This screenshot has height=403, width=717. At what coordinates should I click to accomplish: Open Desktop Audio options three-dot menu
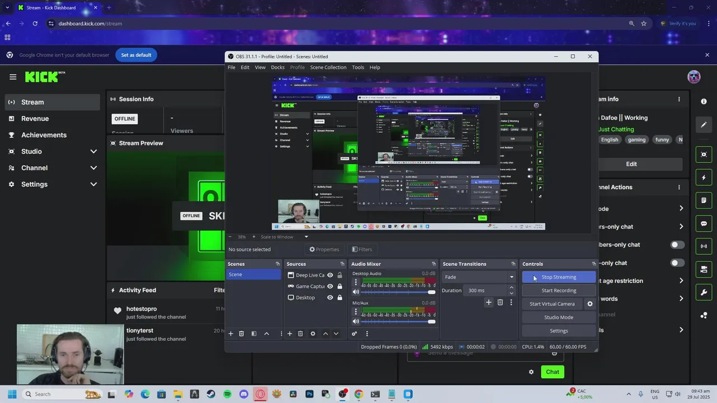click(356, 283)
